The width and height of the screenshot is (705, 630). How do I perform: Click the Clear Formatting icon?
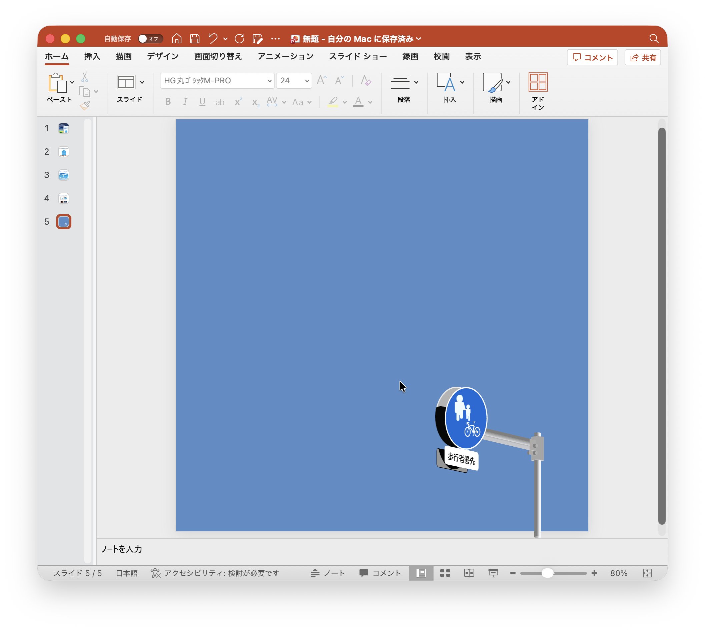point(365,81)
